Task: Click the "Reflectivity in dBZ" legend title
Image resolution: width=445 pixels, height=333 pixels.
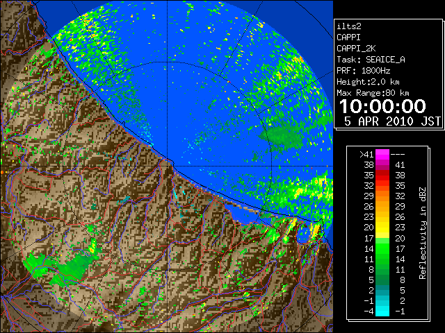Action: 422,233
